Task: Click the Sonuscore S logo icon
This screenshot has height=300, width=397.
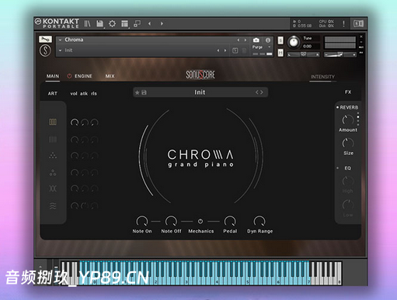Action: [45, 50]
